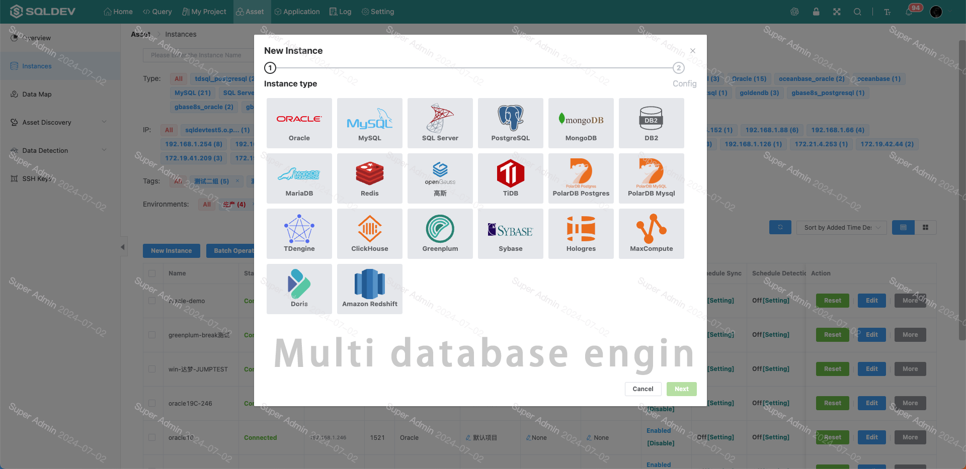This screenshot has width=966, height=469.
Task: Go to Overview in the sidebar
Action: pos(60,38)
